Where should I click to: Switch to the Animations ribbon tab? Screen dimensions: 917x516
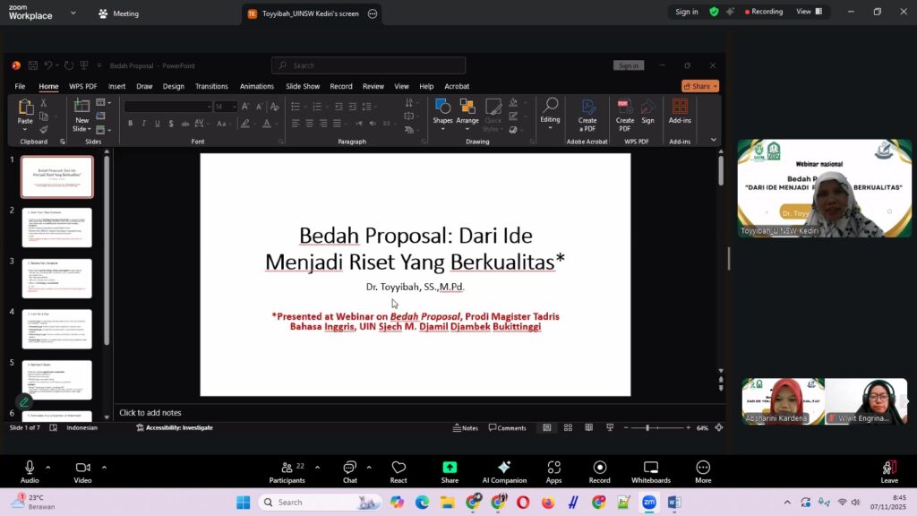click(256, 86)
